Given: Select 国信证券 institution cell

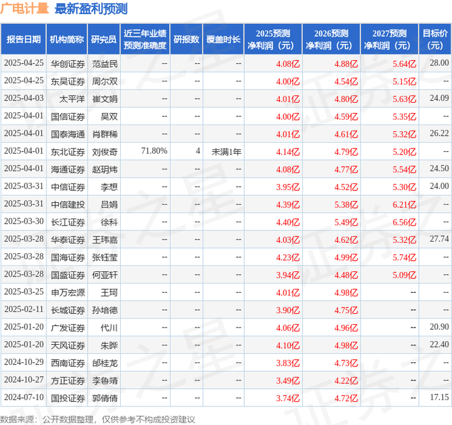Looking at the screenshot, I should pyautogui.click(x=68, y=116).
